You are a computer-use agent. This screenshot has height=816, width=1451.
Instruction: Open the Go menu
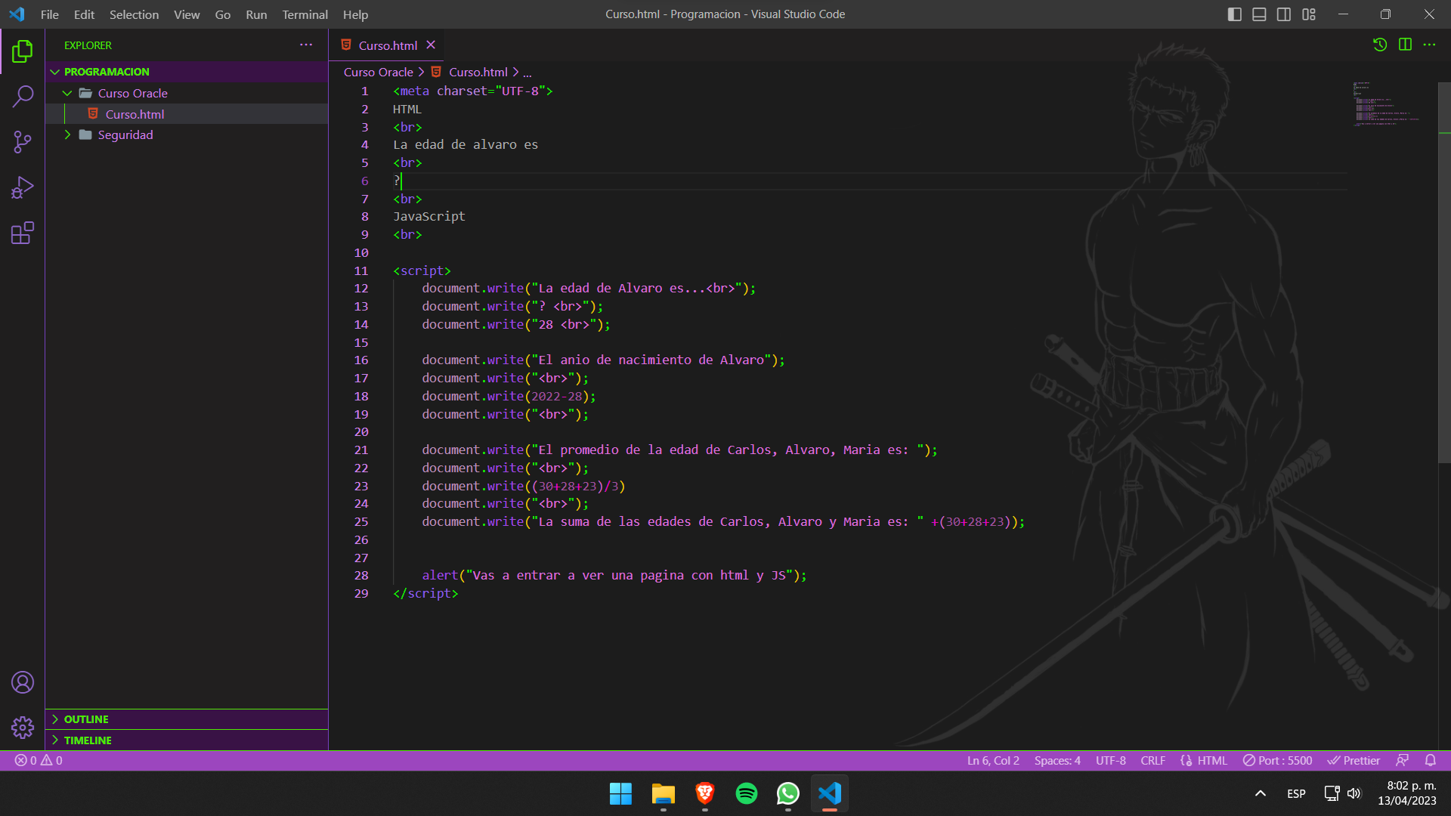tap(222, 14)
